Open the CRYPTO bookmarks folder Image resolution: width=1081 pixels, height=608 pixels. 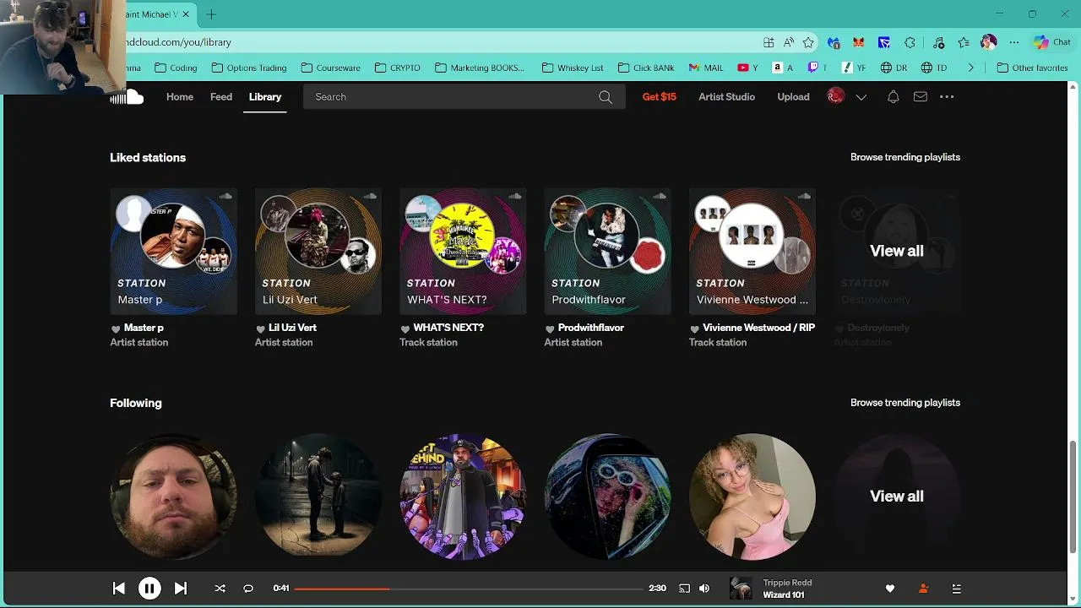coord(397,68)
